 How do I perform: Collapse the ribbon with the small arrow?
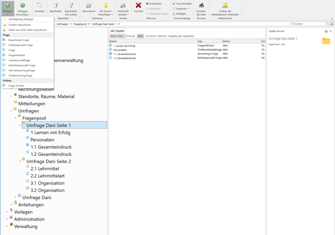[x=332, y=19]
